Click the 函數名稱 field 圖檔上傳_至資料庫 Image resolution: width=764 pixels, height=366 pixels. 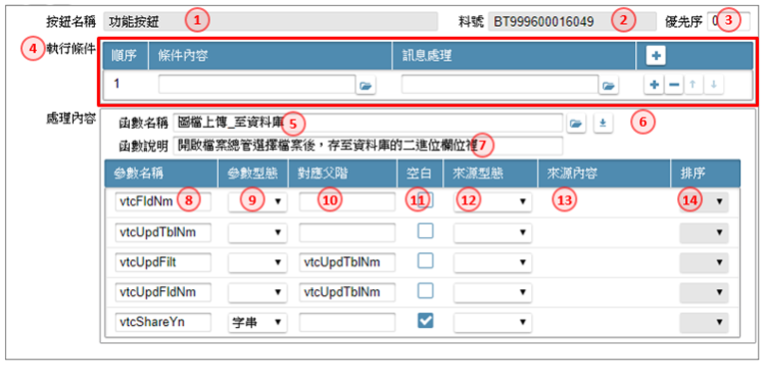[x=368, y=124]
